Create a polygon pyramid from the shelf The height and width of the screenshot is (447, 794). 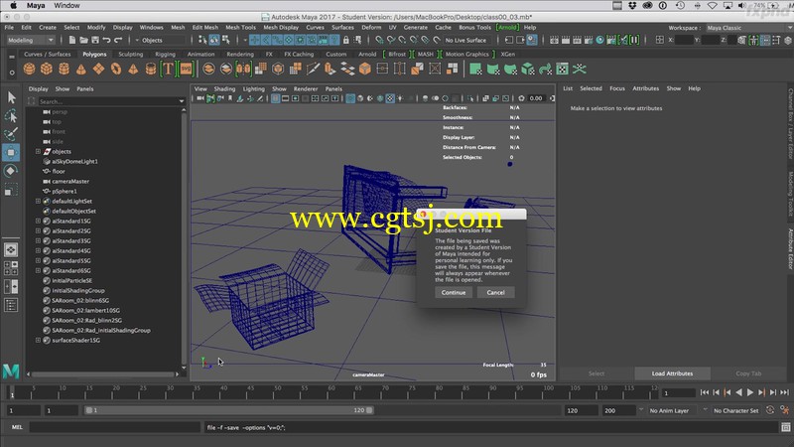point(133,69)
